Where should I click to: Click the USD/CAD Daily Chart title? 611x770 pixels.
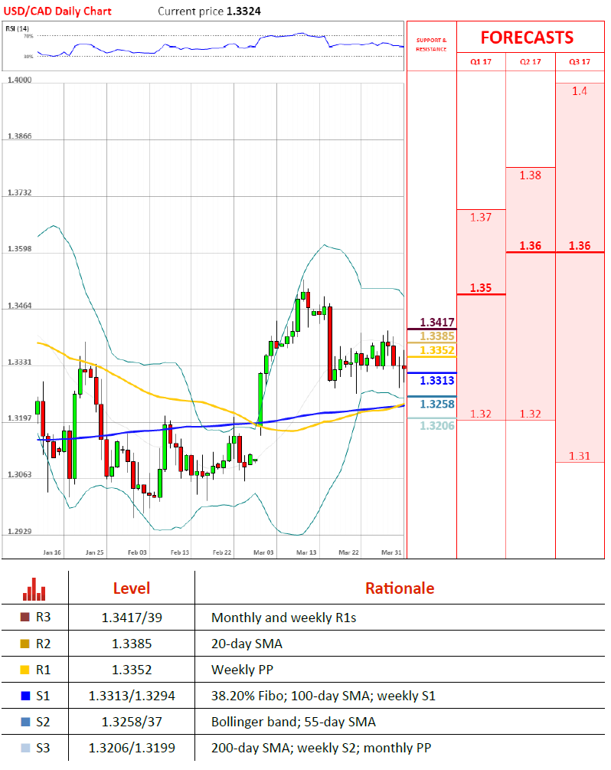[x=57, y=11]
